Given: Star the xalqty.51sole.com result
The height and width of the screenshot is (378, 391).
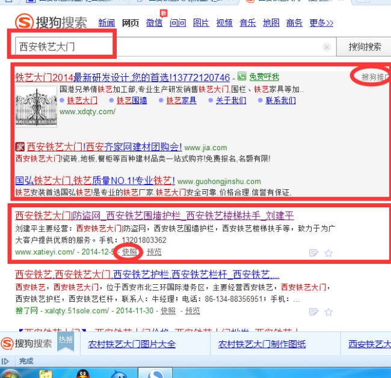Looking at the screenshot, I should tap(328, 312).
